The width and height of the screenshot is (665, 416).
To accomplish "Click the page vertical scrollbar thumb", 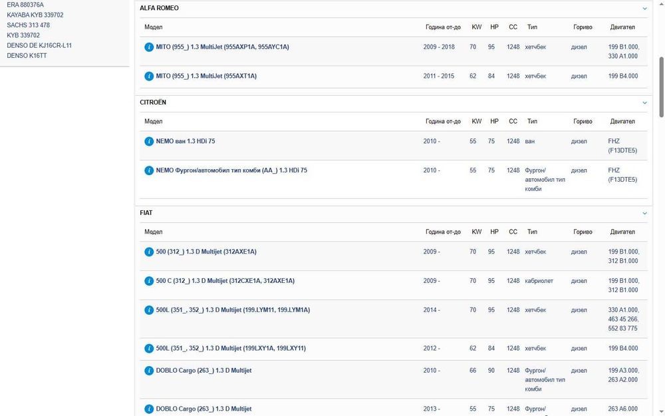I will click(661, 87).
